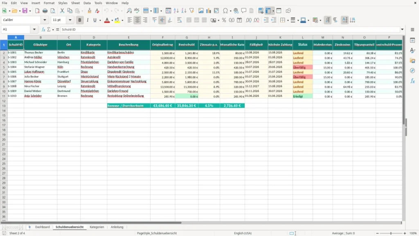
Task: Toggle Bold formatting
Action: pyautogui.click(x=80, y=20)
